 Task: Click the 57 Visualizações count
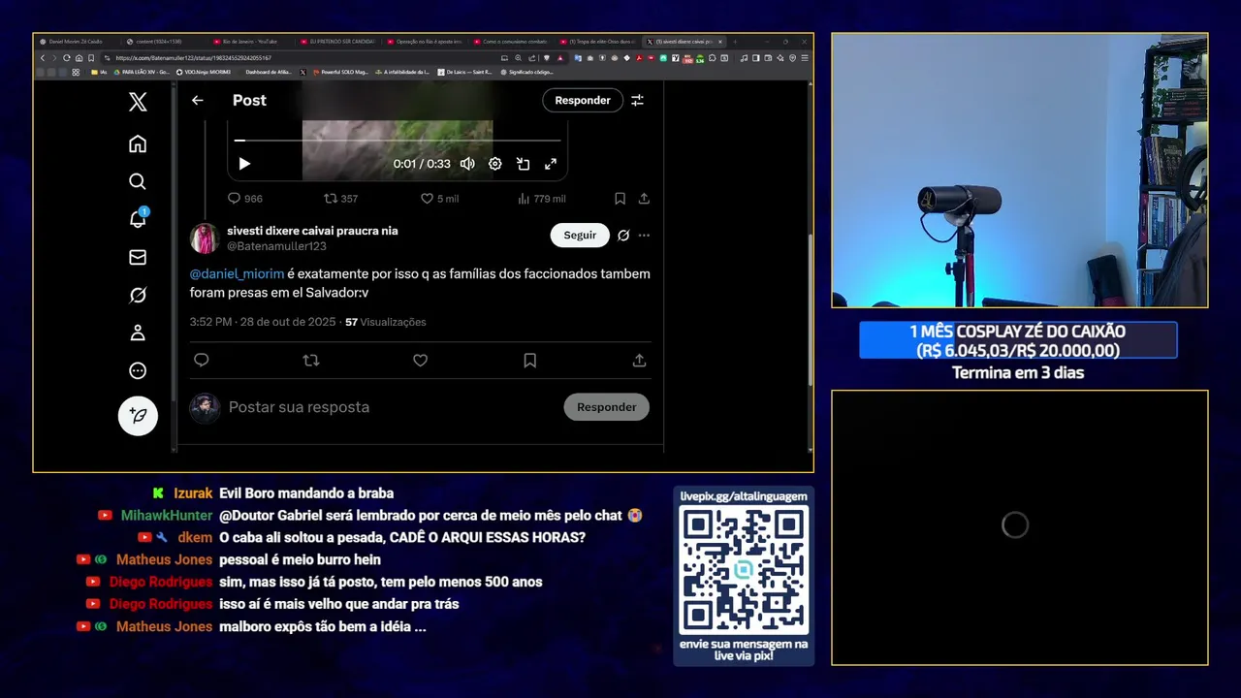tap(386, 322)
